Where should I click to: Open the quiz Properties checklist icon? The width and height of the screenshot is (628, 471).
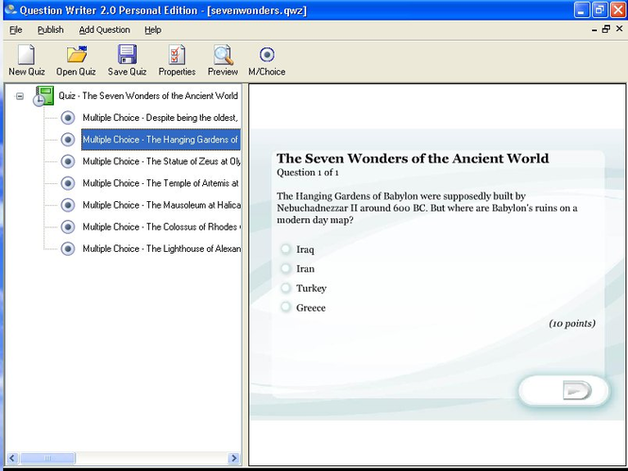click(x=177, y=55)
